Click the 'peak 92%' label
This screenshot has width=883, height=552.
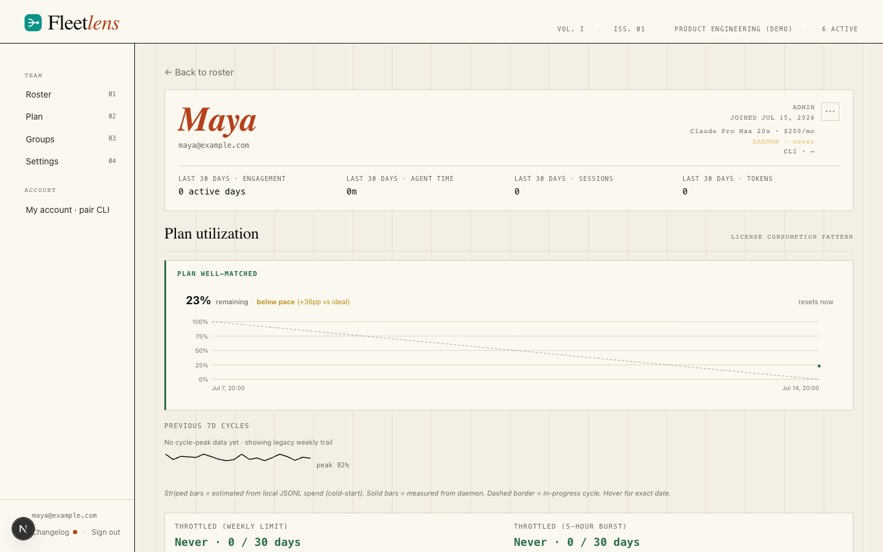click(x=333, y=465)
